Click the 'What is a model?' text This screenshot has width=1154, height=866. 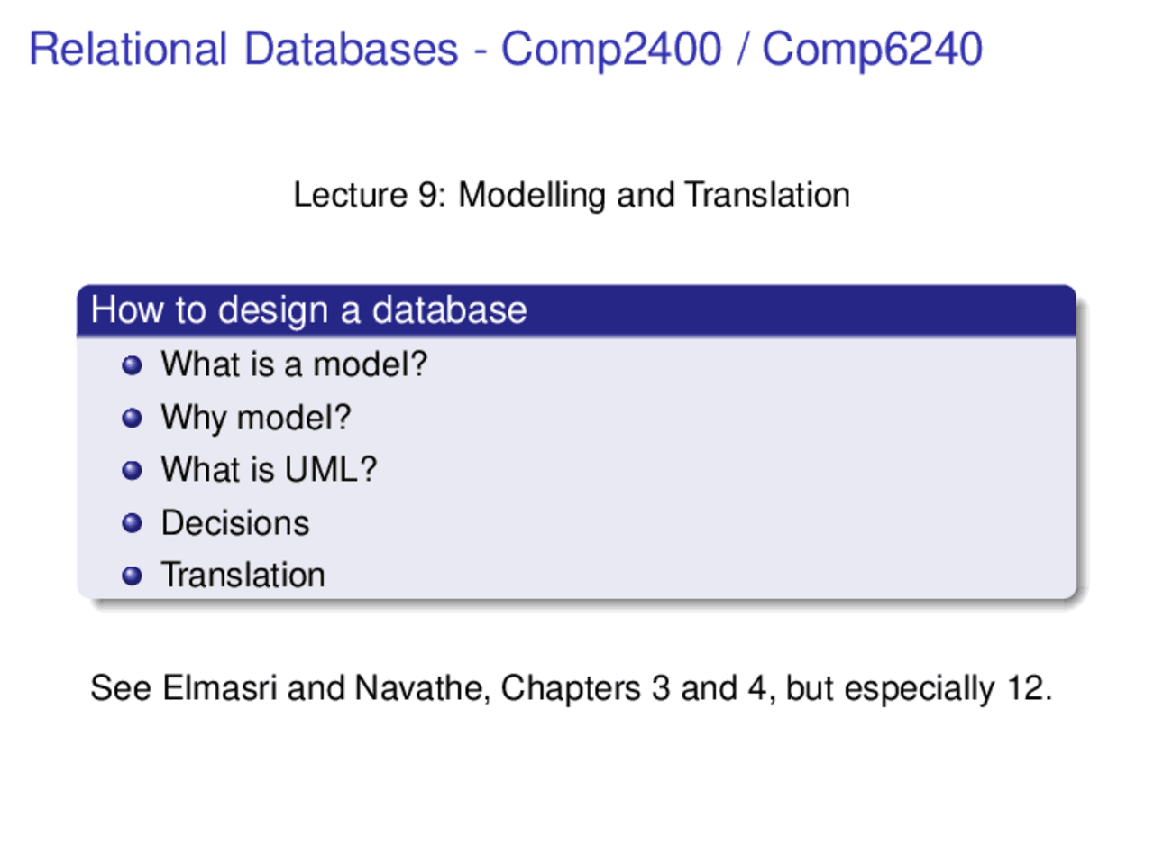[294, 364]
